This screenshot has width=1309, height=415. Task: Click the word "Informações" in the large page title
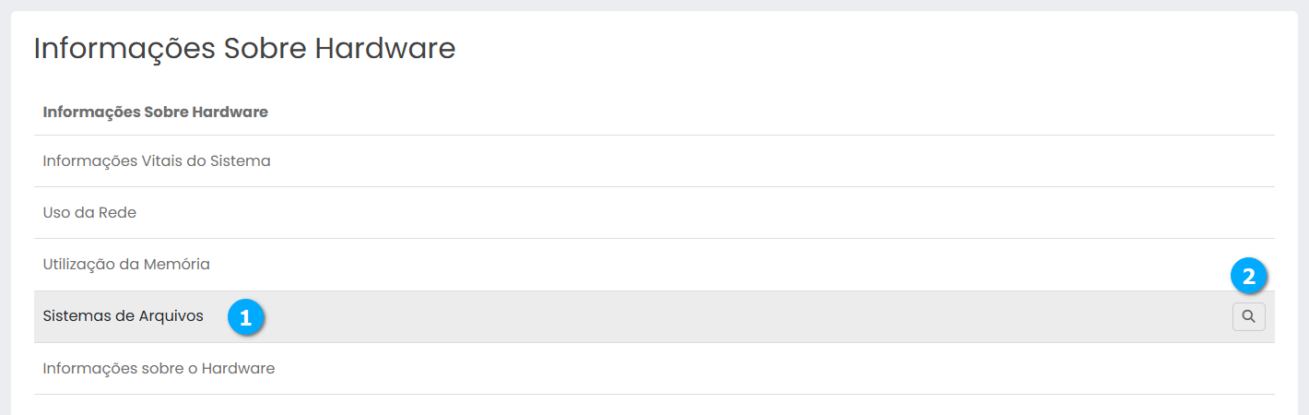pyautogui.click(x=124, y=49)
